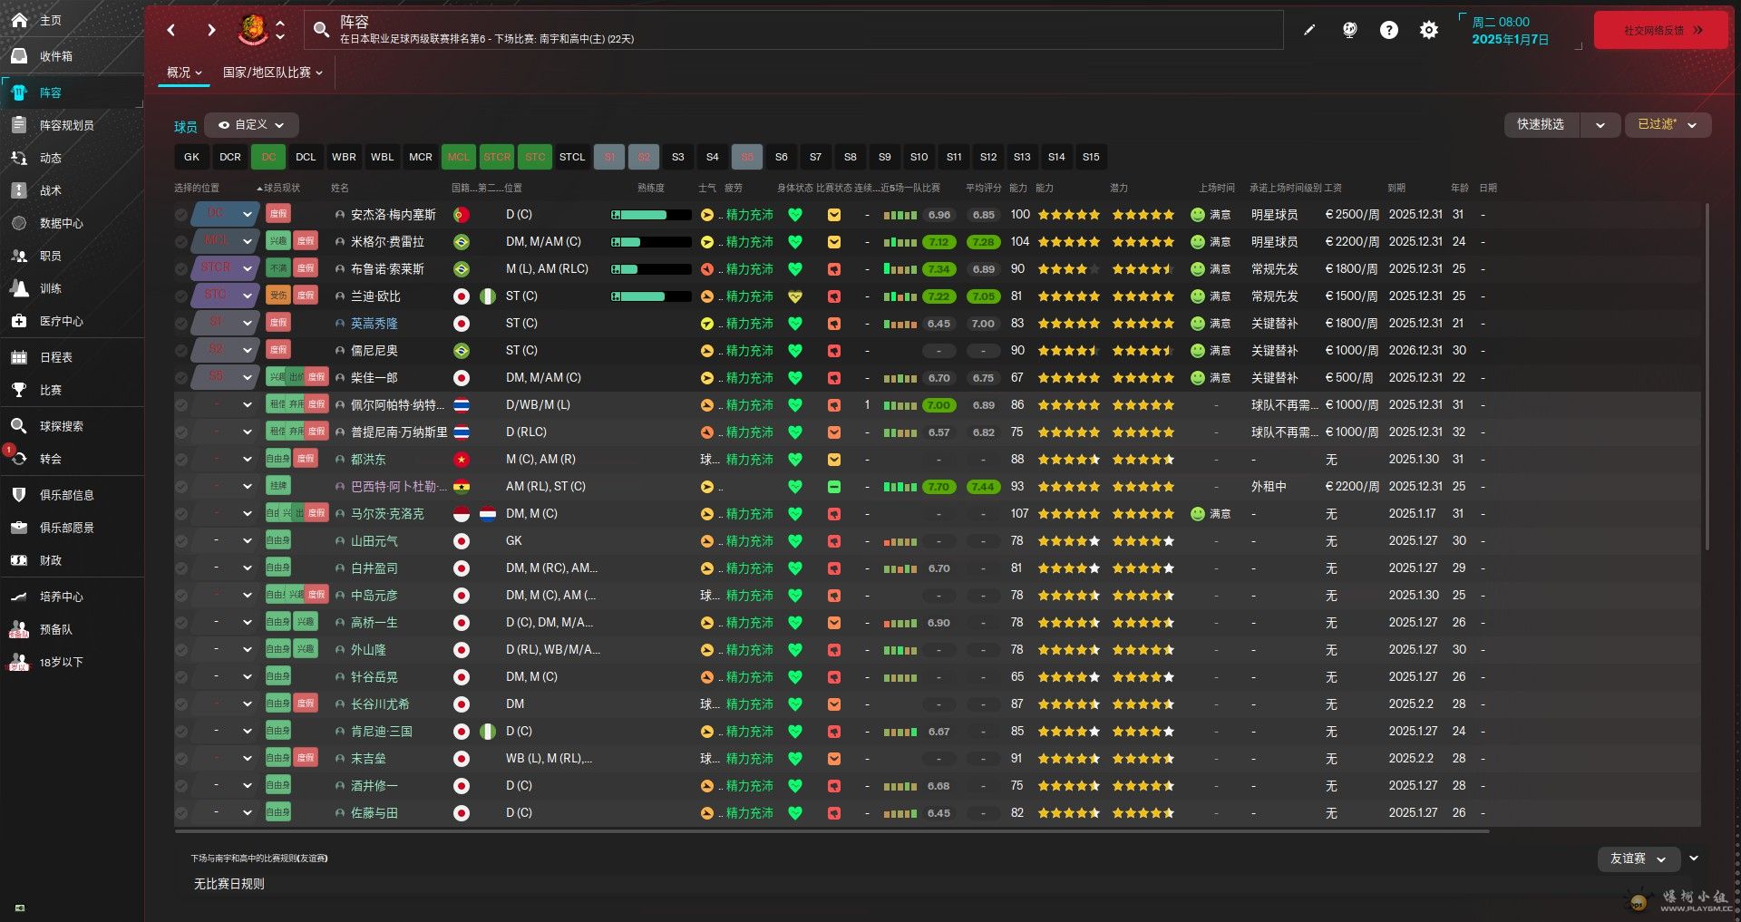Expand the 自定义 view dropdown
Image resolution: width=1741 pixels, height=922 pixels.
(251, 125)
